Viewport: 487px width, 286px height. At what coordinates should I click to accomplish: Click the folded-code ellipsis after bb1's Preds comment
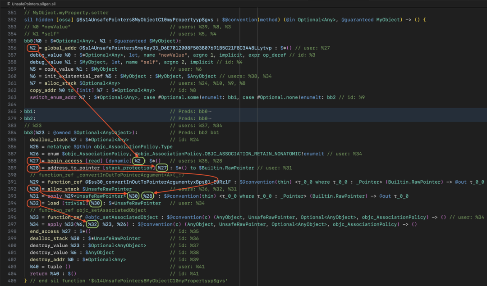pyautogui.click(x=210, y=111)
